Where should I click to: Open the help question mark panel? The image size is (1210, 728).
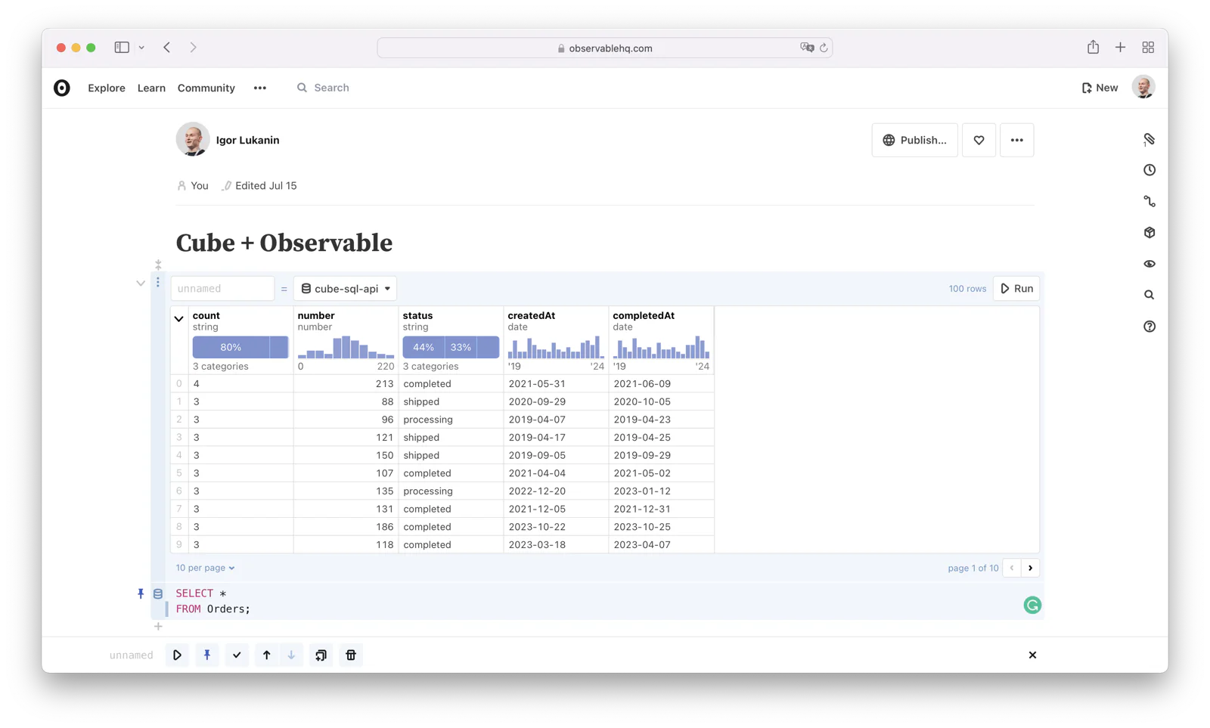[x=1149, y=327]
